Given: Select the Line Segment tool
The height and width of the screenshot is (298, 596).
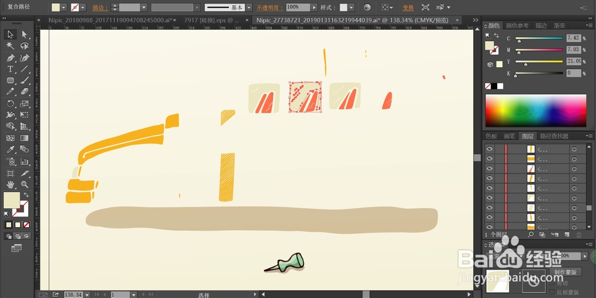Looking at the screenshot, I should [24, 69].
